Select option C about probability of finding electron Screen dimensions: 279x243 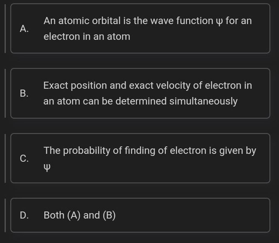coord(140,158)
